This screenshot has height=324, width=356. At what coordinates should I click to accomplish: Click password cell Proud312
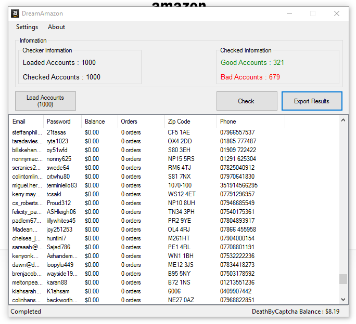[59, 203]
